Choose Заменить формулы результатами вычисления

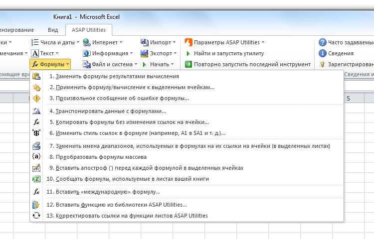point(187,76)
